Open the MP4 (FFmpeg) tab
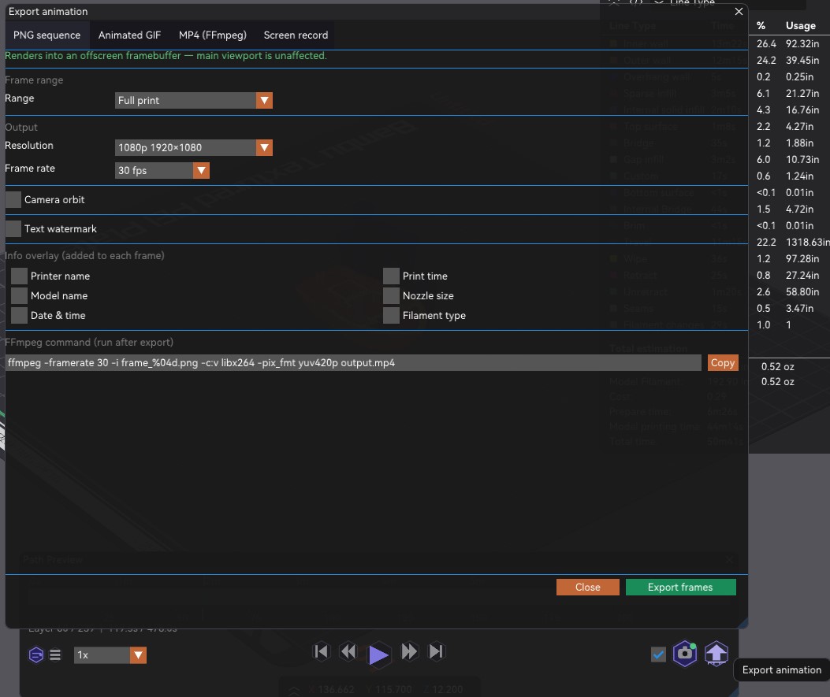The width and height of the screenshot is (830, 697). (212, 35)
